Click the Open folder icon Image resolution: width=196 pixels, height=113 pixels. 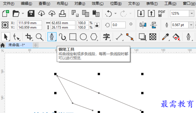pyautogui.click(x=16, y=13)
